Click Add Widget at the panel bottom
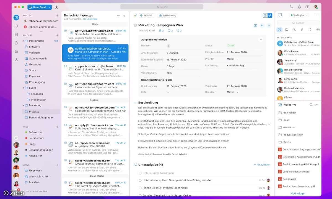The height and width of the screenshot is (199, 332). [298, 193]
